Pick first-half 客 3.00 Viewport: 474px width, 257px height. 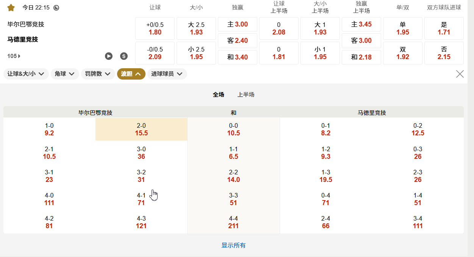click(x=361, y=41)
